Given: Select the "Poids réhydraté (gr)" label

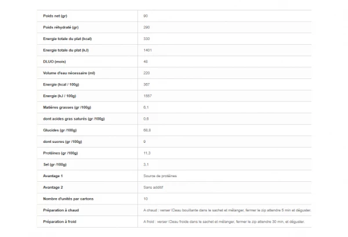Looking at the screenshot, I should coord(61,27).
